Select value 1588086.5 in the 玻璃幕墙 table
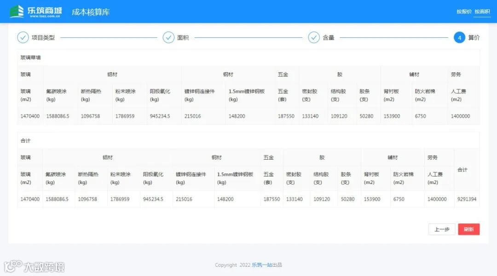The width and height of the screenshot is (497, 276). tap(58, 116)
